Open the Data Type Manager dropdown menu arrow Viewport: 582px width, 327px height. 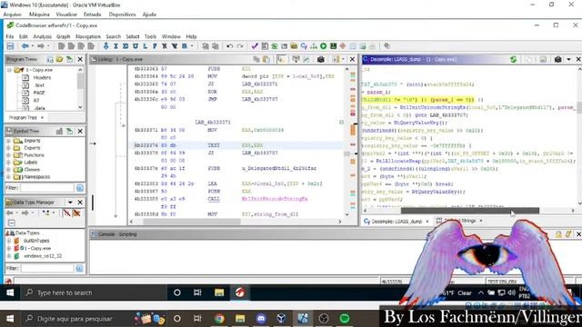click(70, 203)
